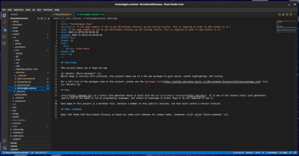Open the Explorer view in activity bar
This screenshot has width=299, height=156.
tap(4, 15)
